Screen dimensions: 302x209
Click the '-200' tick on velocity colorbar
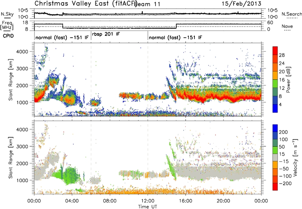coord(285,183)
